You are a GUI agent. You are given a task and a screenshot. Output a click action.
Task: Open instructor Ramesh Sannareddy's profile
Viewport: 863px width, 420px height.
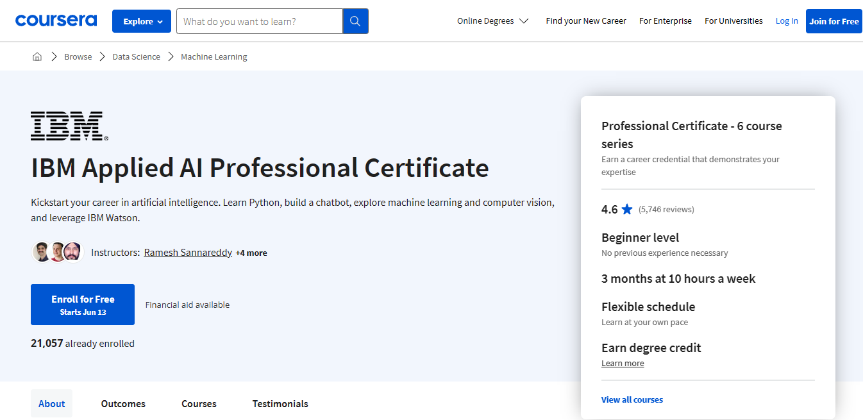pyautogui.click(x=188, y=253)
